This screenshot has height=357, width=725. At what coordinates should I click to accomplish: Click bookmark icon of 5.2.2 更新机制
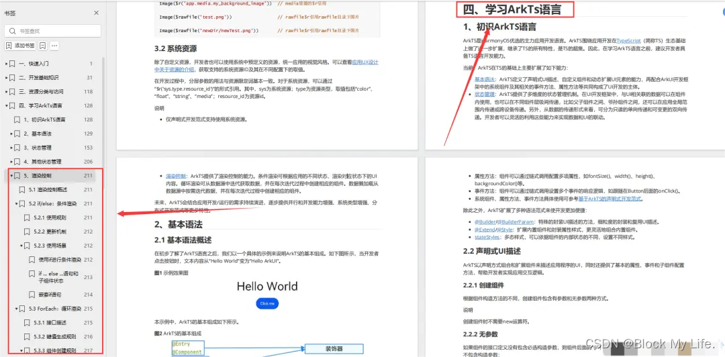click(27, 232)
